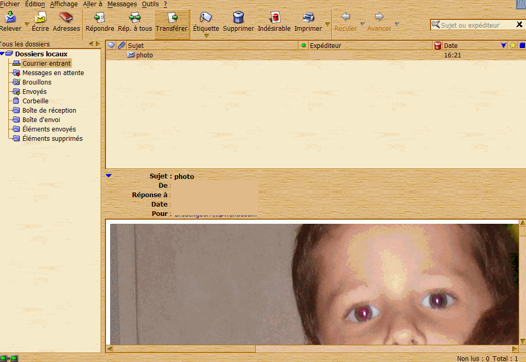Toggle the thread column header icon
Image resolution: width=526 pixels, height=362 pixels.
pyautogui.click(x=111, y=46)
